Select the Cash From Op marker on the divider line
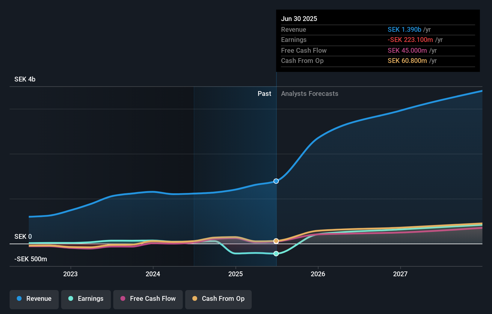The width and height of the screenshot is (492, 314). [x=276, y=241]
